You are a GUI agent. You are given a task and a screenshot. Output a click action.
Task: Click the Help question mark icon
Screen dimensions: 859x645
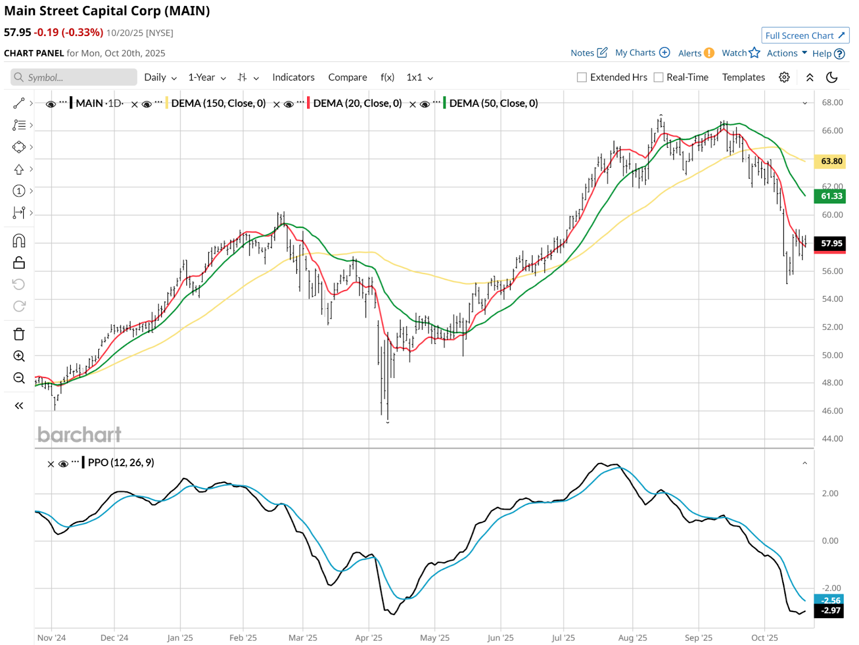(x=840, y=54)
